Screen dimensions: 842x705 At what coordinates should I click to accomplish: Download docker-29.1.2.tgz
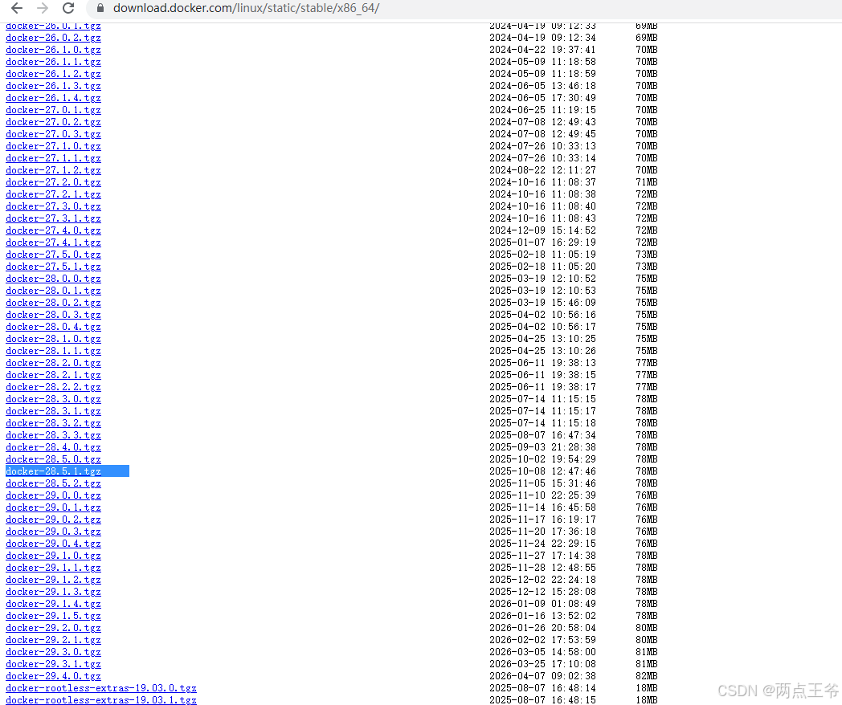53,580
